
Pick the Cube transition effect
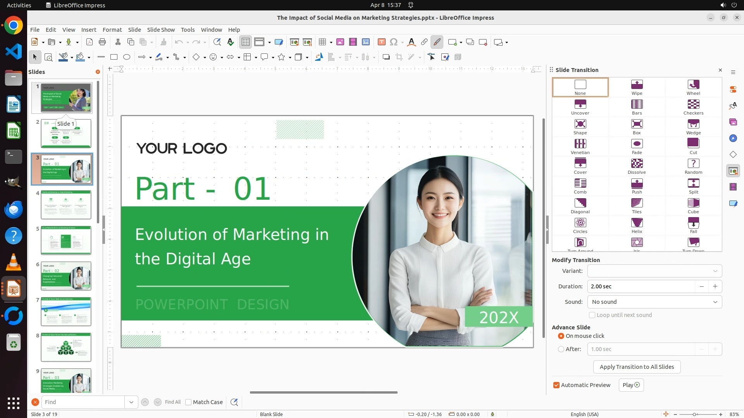click(x=693, y=203)
